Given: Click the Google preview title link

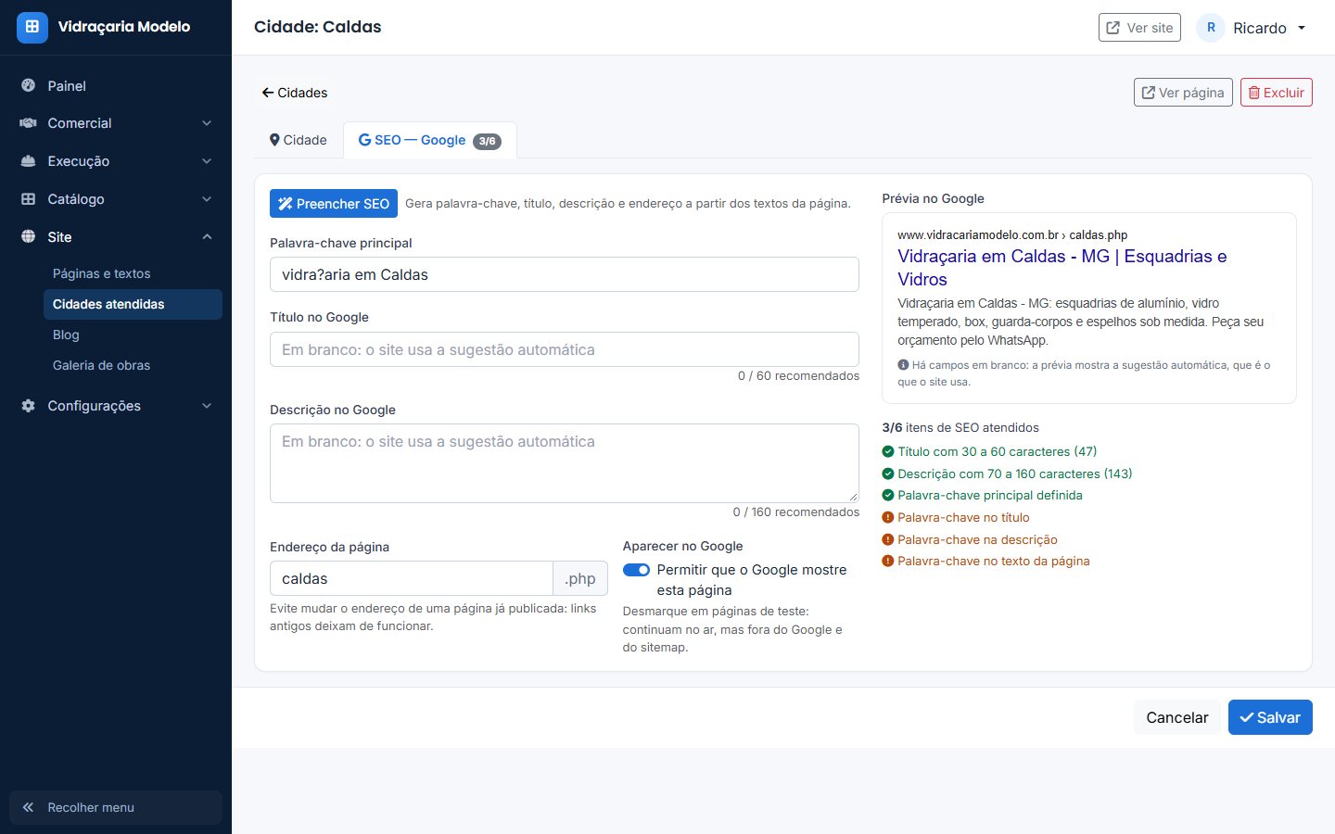Looking at the screenshot, I should 1062,268.
